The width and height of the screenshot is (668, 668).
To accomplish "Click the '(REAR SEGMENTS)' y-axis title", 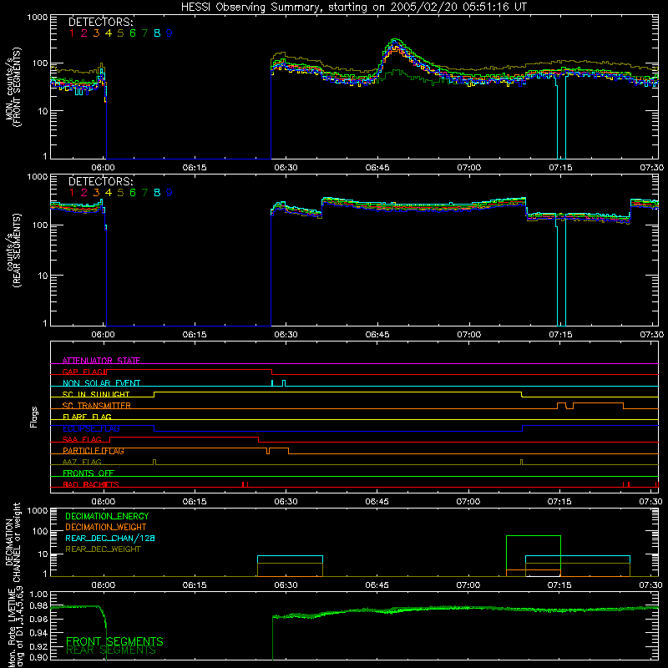I will (18, 251).
